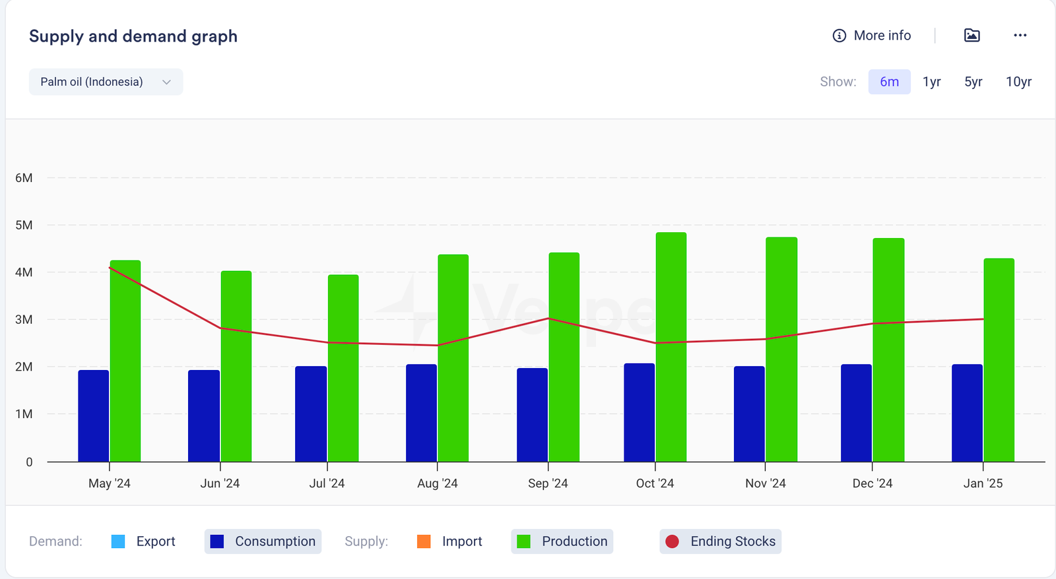The height and width of the screenshot is (579, 1056).
Task: Click the save chart as image icon
Action: [x=972, y=36]
